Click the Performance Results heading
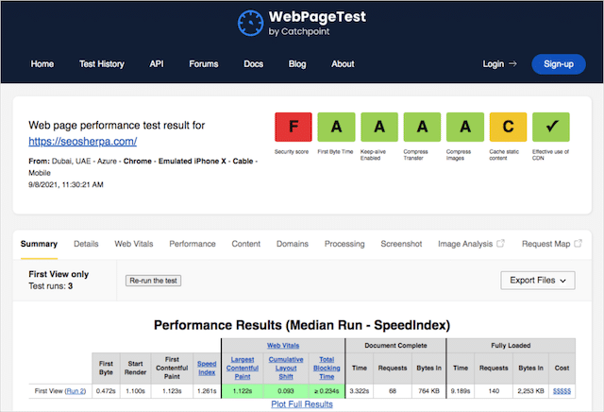Image resolution: width=604 pixels, height=412 pixels. coord(302,325)
